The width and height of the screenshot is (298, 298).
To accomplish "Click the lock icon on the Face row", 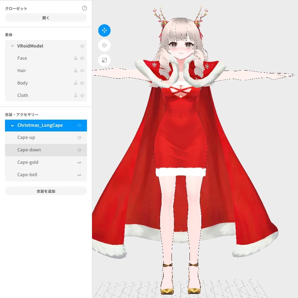I will [76, 58].
